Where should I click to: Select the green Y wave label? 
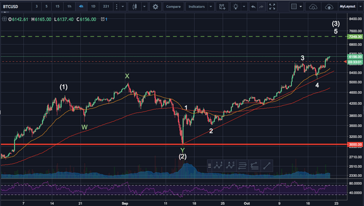pos(183,150)
